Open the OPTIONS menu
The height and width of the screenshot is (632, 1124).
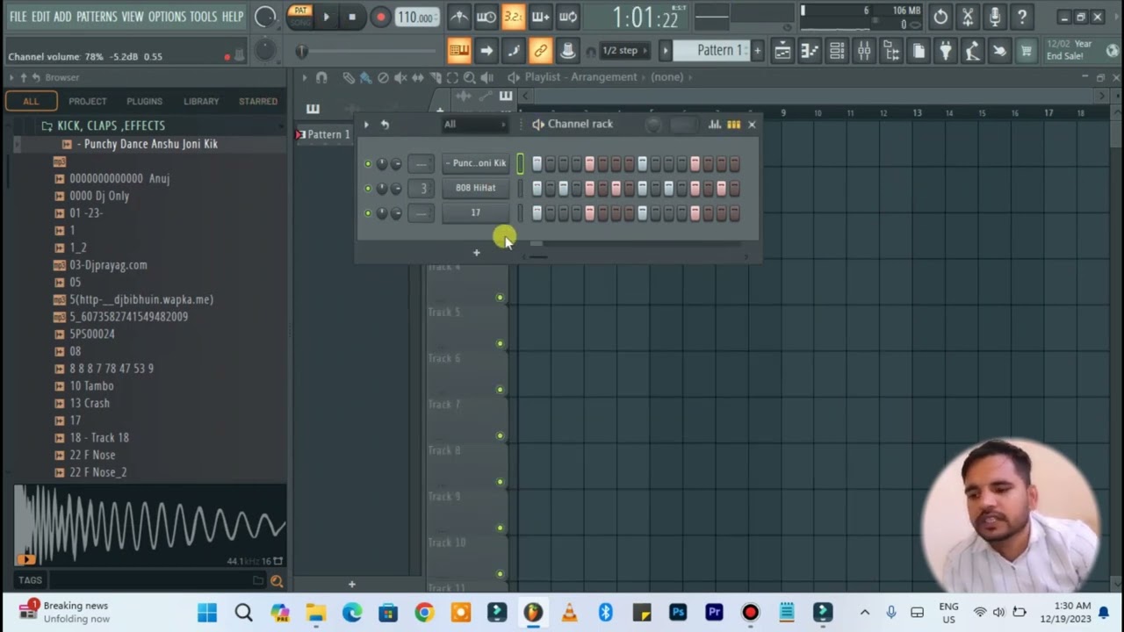click(x=167, y=17)
